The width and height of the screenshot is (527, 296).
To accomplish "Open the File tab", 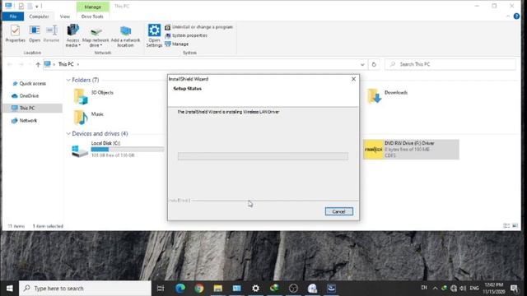I will pyautogui.click(x=13, y=16).
